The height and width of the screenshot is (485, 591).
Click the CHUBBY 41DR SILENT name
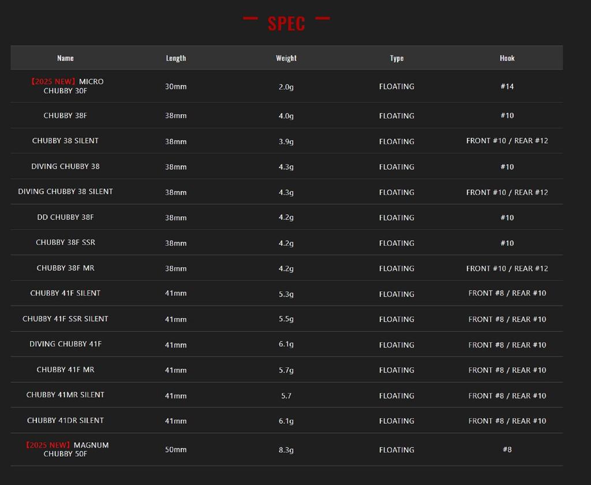[x=65, y=420]
